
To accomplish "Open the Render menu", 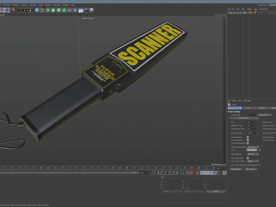I will 48,5.
